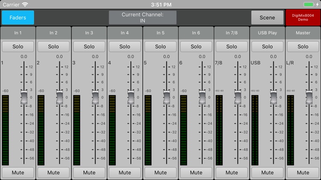Screen dimensions: 321x180
Task: Click the 7/8 channel fader knob
Action: point(238,97)
